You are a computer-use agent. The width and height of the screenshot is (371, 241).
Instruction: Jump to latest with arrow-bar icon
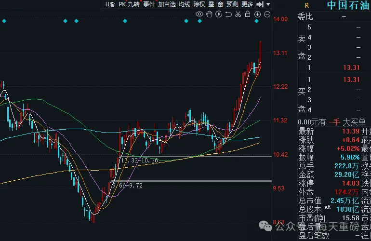point(260,4)
